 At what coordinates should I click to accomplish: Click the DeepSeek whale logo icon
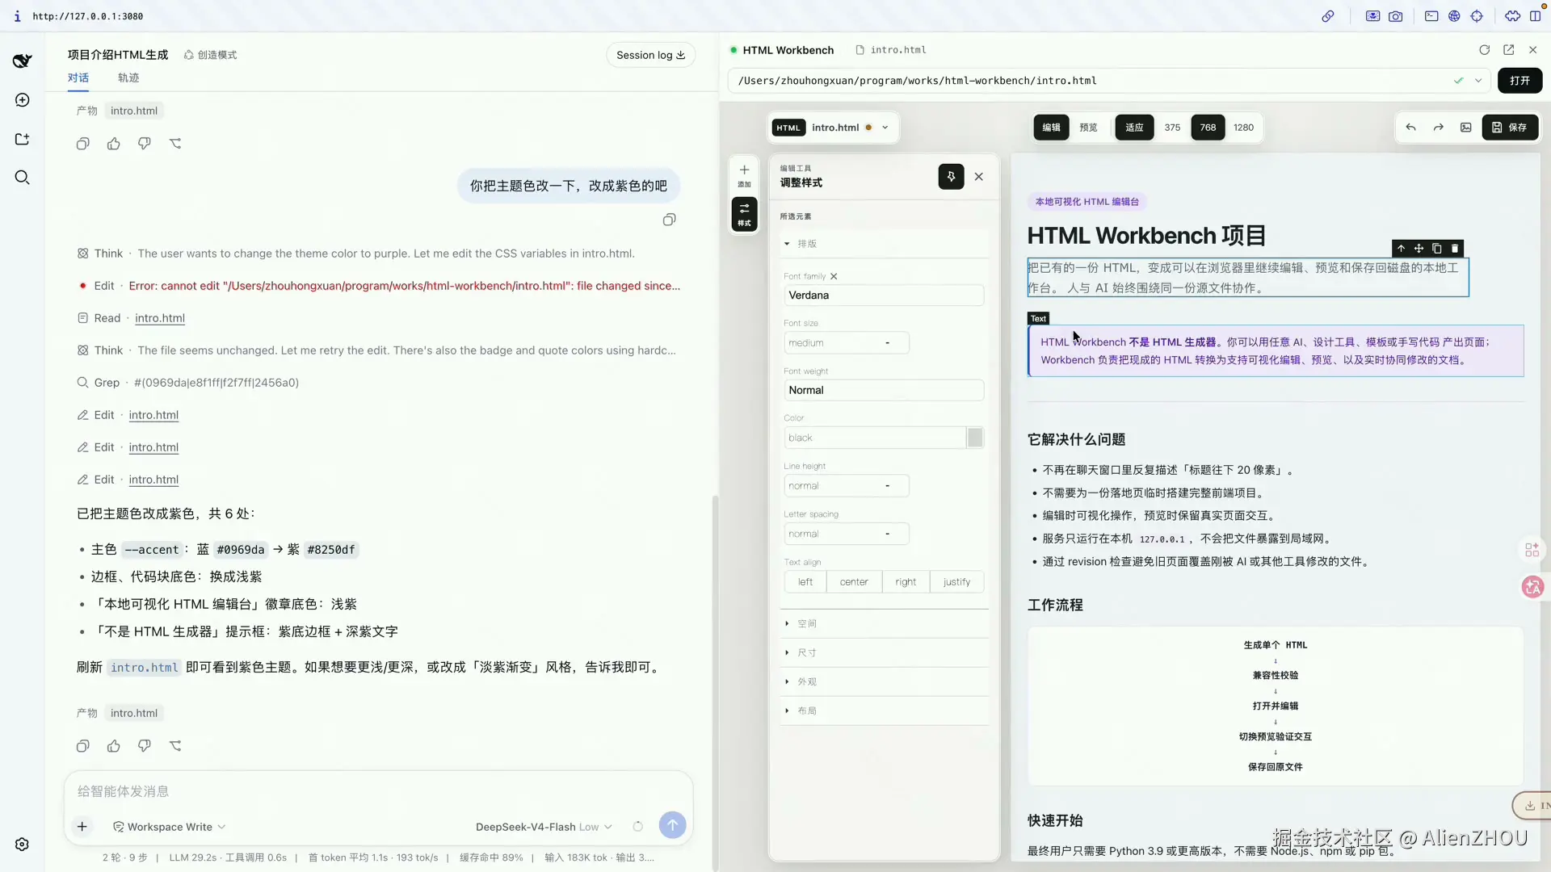tap(22, 61)
